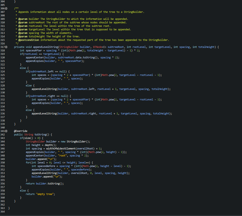Image resolution: width=242 pixels, height=216 pixels.
Task: Collapse the toString method fold at line 341
Action: [6, 131]
